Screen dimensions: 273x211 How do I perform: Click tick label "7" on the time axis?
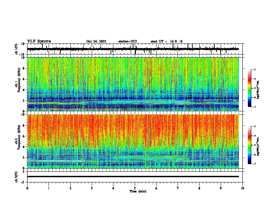point(178,188)
